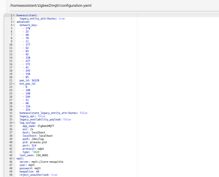The width and height of the screenshot is (219, 177).
Task: Click the value 177 on line 10
Action: click(28, 45)
